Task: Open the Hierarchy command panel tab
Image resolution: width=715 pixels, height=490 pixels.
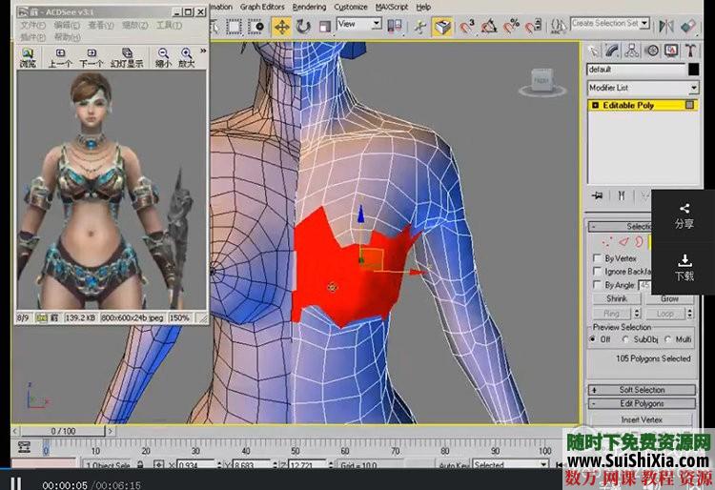Action: 632,51
